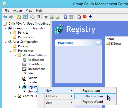The image size is (128, 108).
Task: Click the Export List toolbar icon
Action: 58,17
